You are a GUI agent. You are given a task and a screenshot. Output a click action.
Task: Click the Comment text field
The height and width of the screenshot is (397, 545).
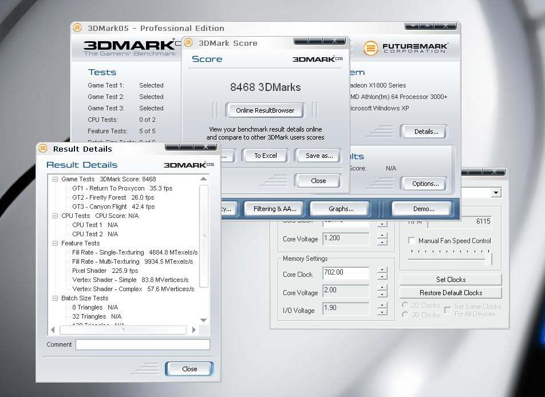[143, 344]
